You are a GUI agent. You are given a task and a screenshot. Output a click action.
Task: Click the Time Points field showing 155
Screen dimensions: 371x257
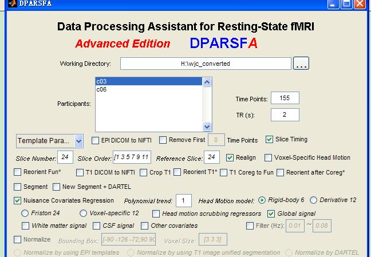[x=285, y=98]
